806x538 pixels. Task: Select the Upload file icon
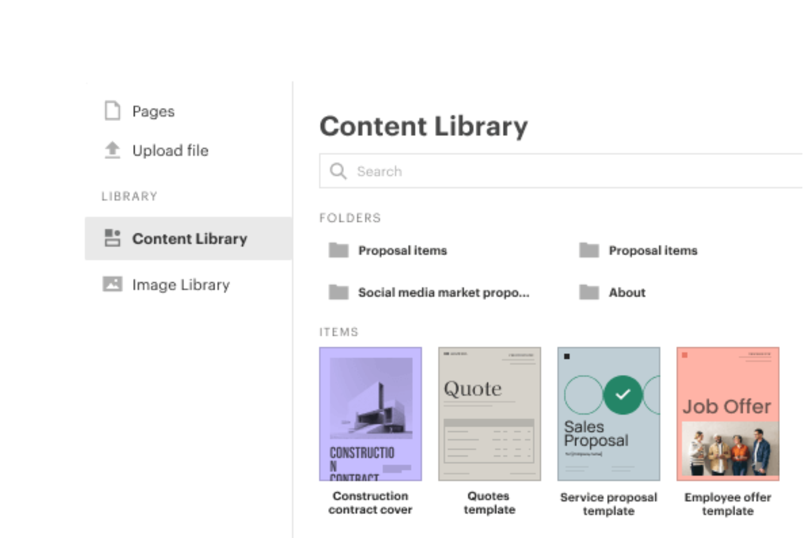tap(112, 150)
